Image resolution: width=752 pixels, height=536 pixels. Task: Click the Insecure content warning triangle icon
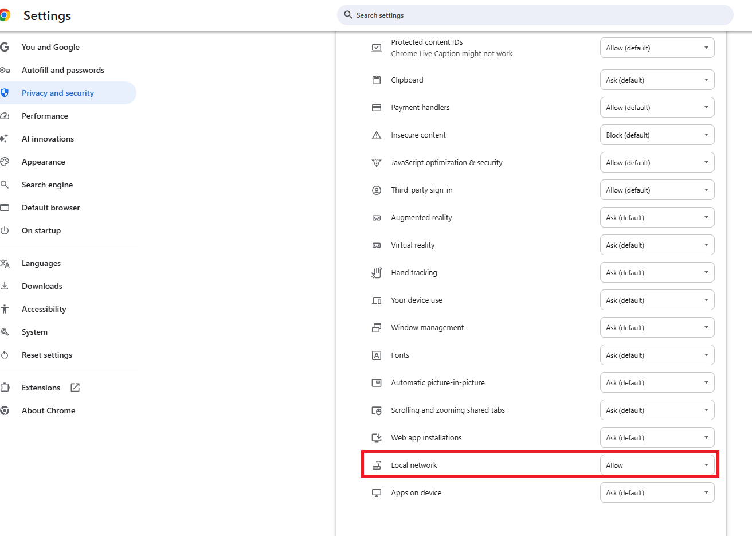coord(377,135)
